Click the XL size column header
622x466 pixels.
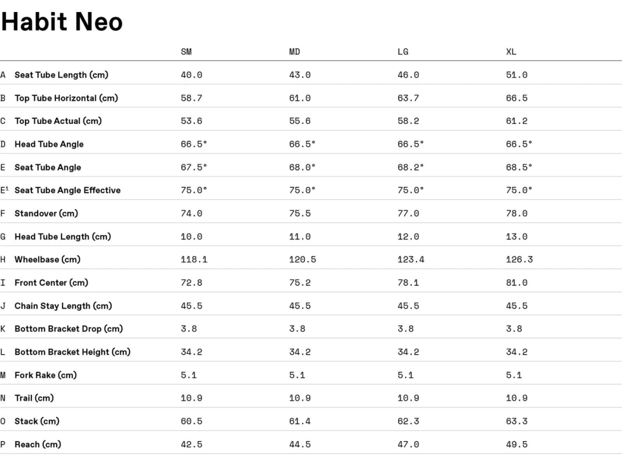coord(511,52)
